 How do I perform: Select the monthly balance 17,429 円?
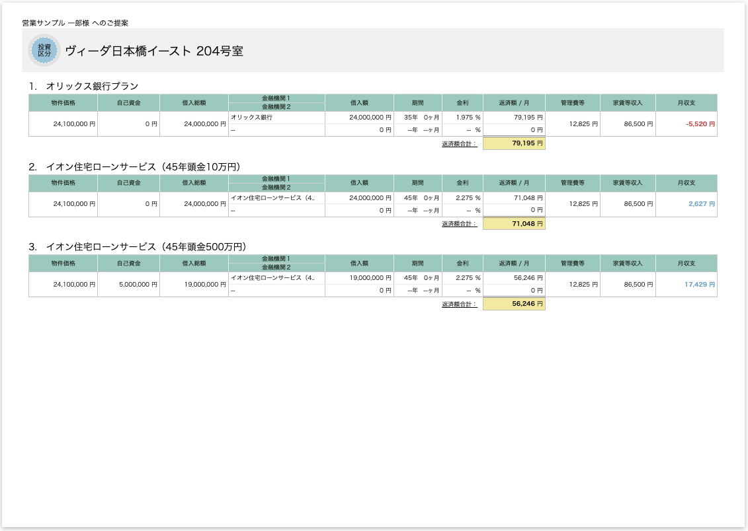click(699, 284)
